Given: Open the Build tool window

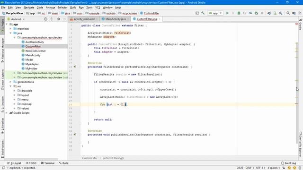Looking at the screenshot, I should [63, 163].
